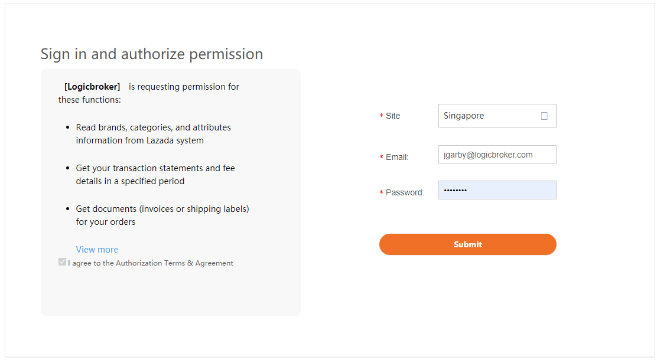
Task: Click the red asterisk beside Email
Action: click(381, 158)
